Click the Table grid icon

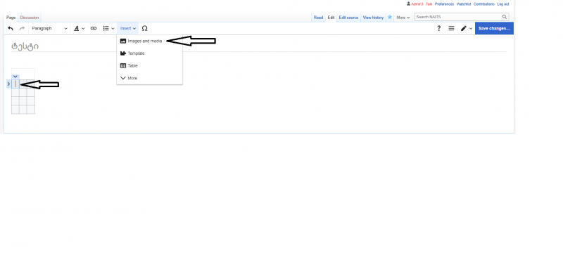point(122,66)
